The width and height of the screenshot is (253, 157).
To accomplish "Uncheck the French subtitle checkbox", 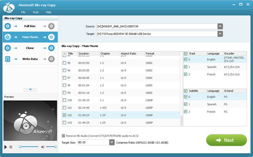I will (x=186, y=111).
